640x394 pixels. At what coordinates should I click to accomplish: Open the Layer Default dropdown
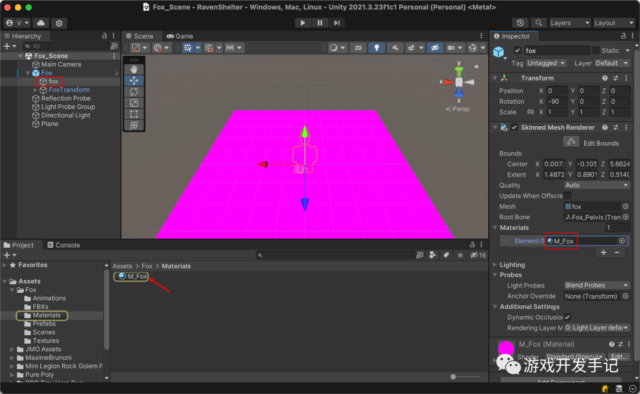[612, 63]
